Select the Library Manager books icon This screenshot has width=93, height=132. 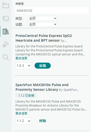6,31
